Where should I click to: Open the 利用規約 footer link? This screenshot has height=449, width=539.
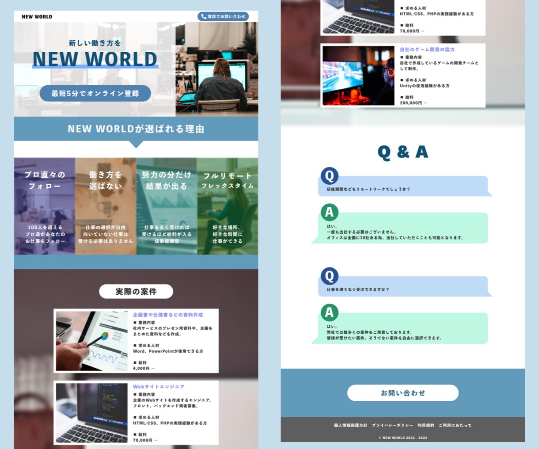point(426,425)
